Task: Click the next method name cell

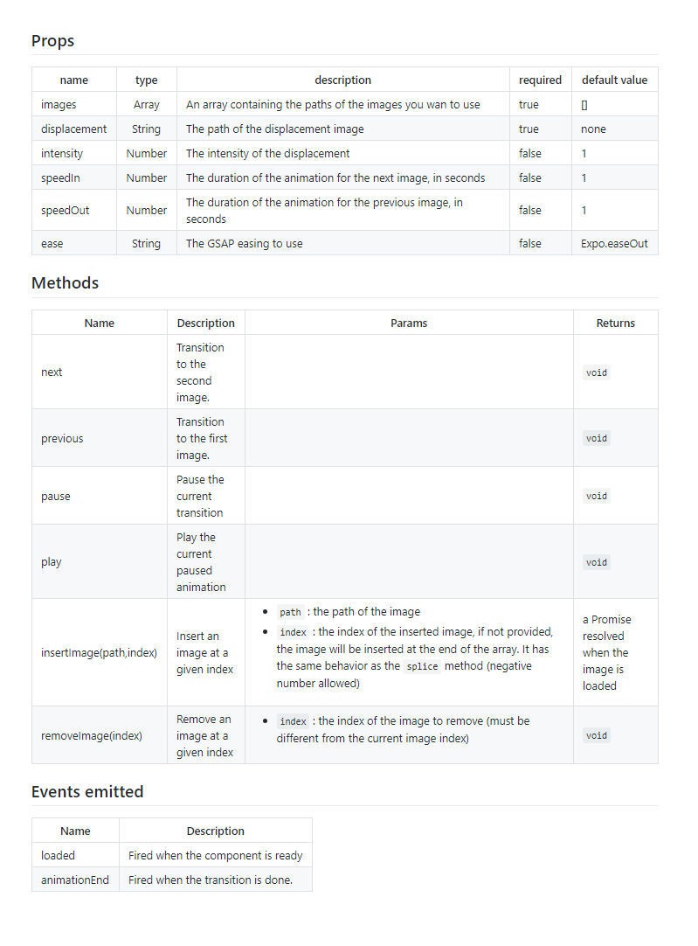Action: point(52,372)
